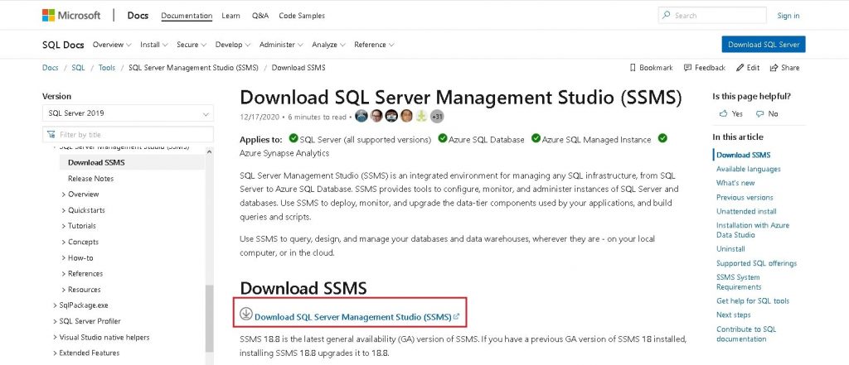Expand the SqlPackage.exe tree item
849x365 pixels.
pos(80,305)
